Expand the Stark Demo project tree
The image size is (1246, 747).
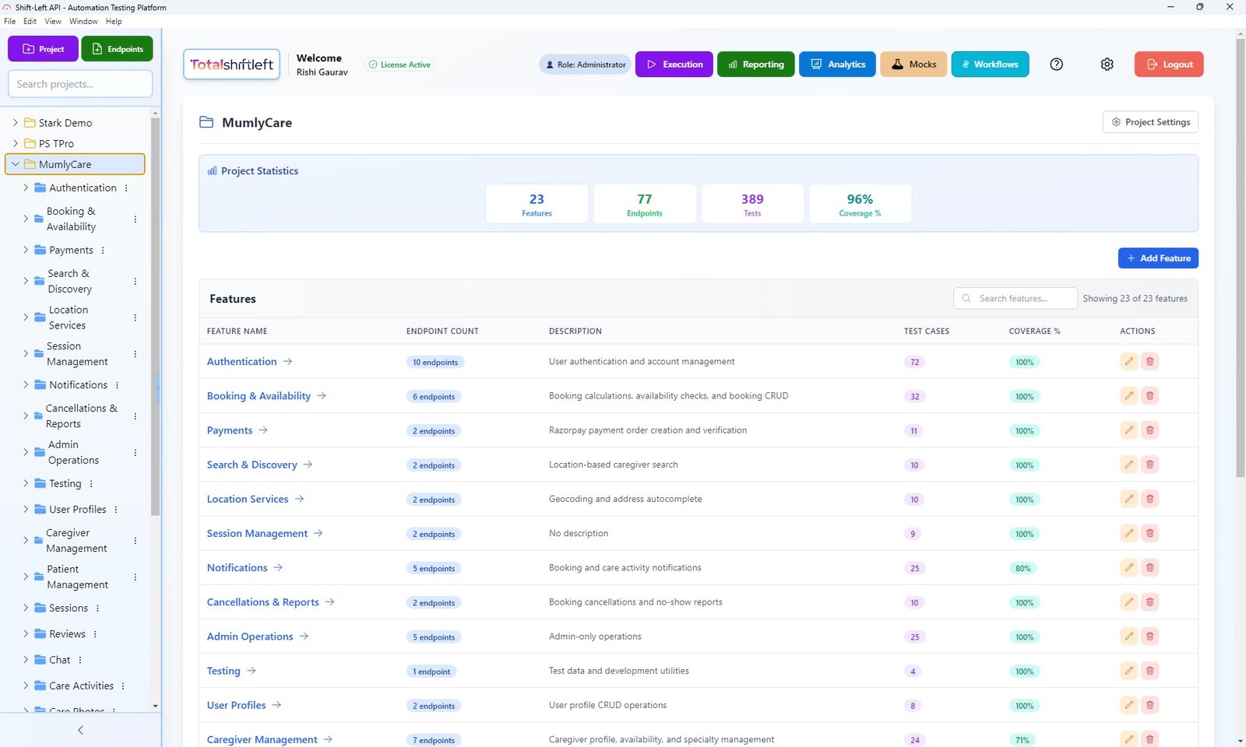pos(15,123)
